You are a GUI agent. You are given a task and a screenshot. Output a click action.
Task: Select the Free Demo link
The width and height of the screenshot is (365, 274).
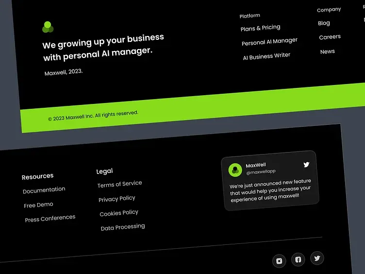point(38,205)
